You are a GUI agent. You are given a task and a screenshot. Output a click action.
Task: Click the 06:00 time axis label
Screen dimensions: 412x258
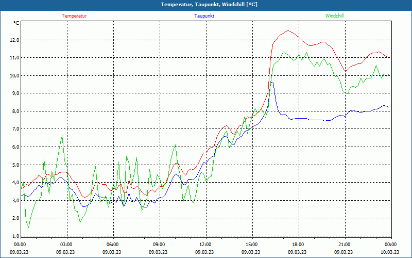(113, 245)
